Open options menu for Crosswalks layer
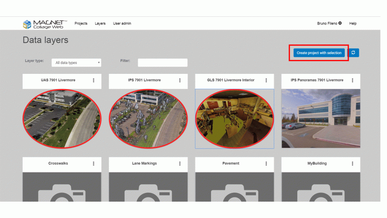Screen dimensions: 387x218 93,163
